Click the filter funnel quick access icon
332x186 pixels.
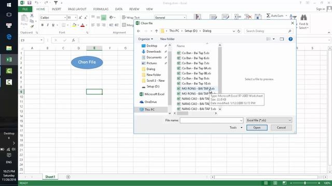56,3
